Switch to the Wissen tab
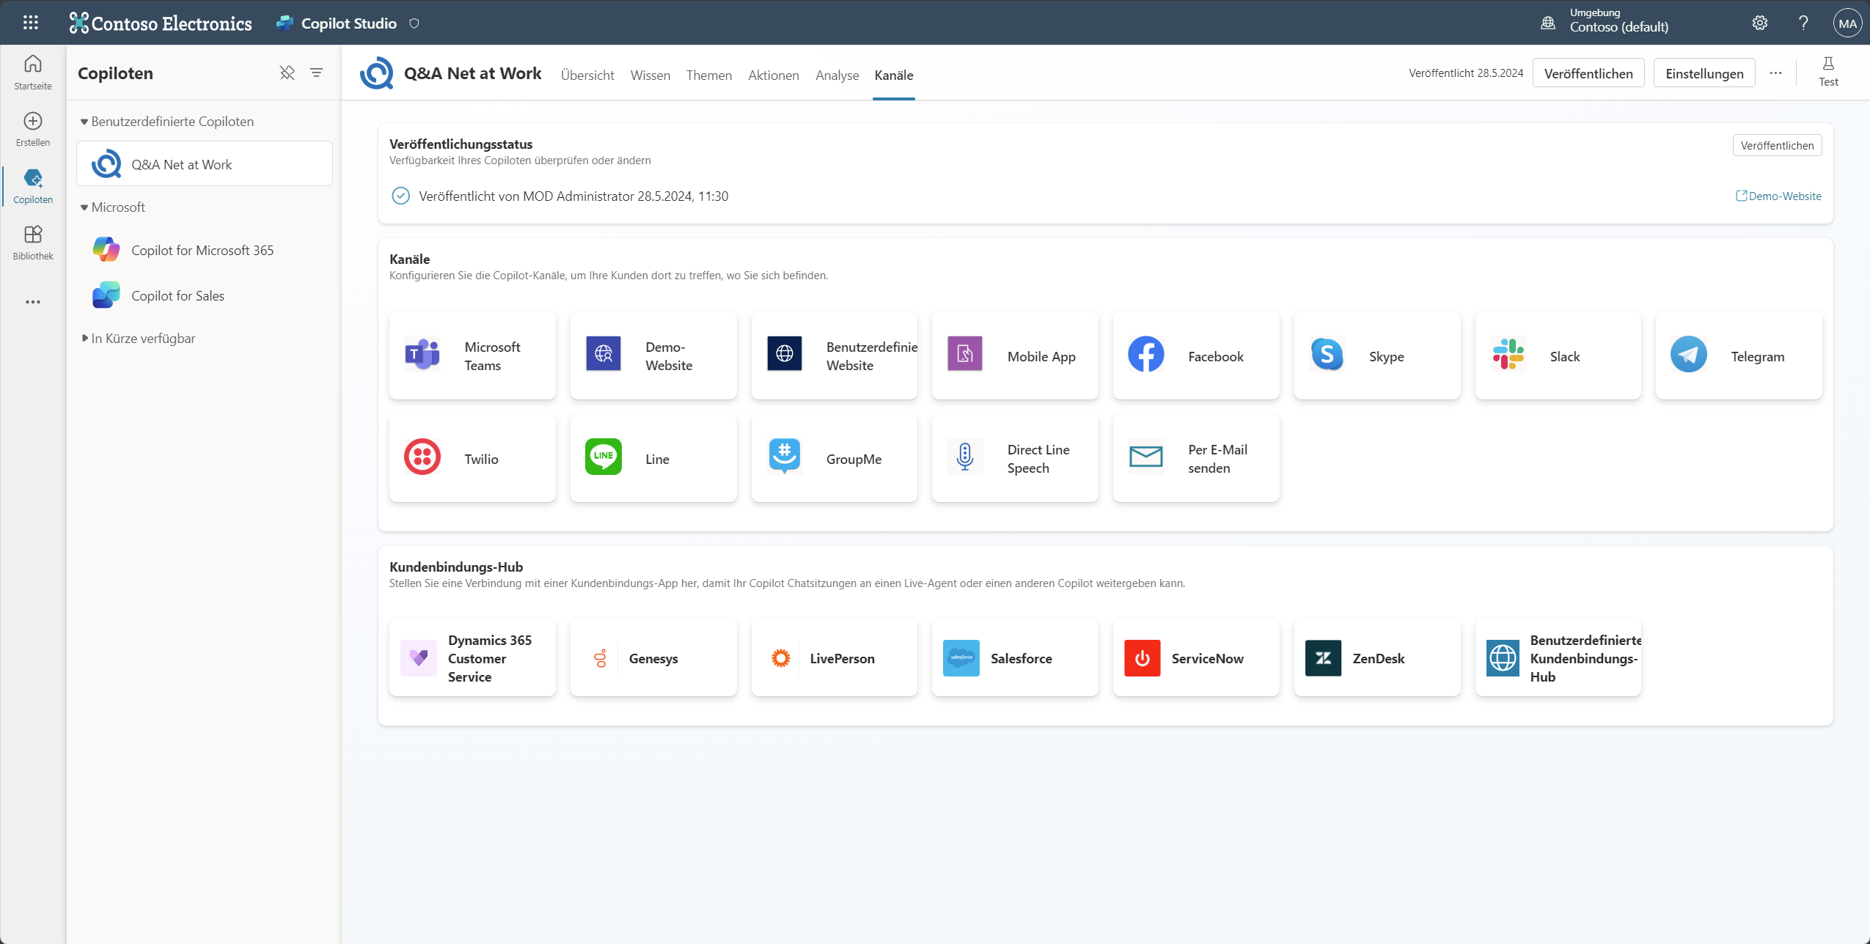 coord(650,75)
